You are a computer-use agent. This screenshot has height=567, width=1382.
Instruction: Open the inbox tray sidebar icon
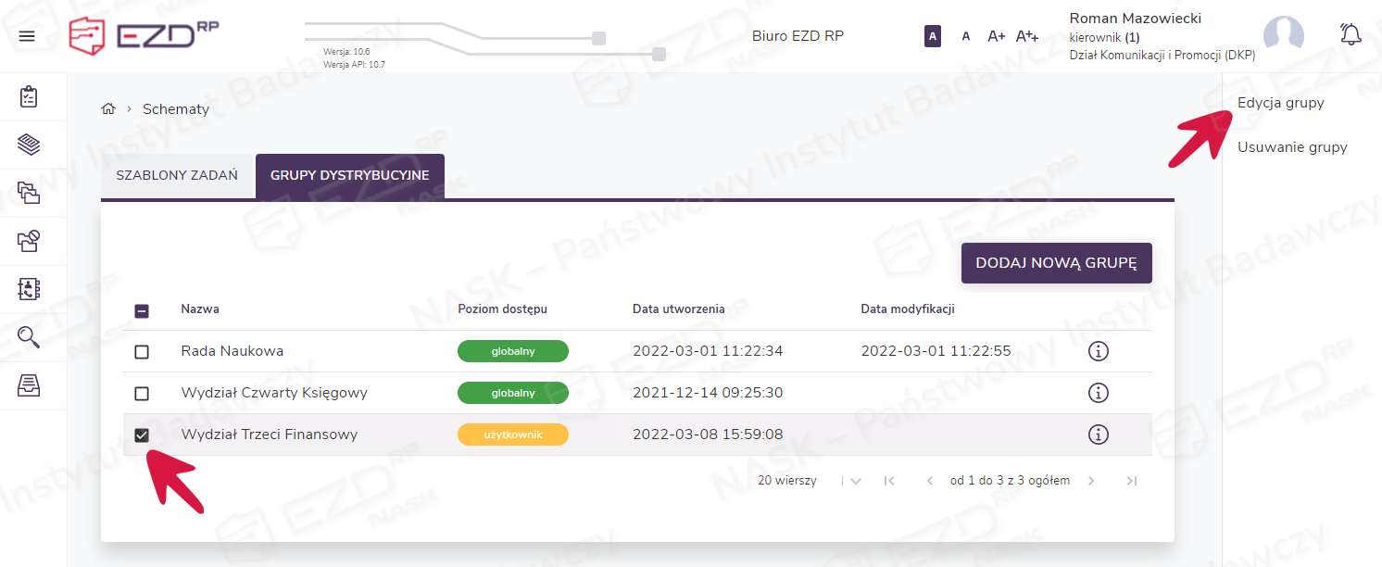(x=29, y=385)
